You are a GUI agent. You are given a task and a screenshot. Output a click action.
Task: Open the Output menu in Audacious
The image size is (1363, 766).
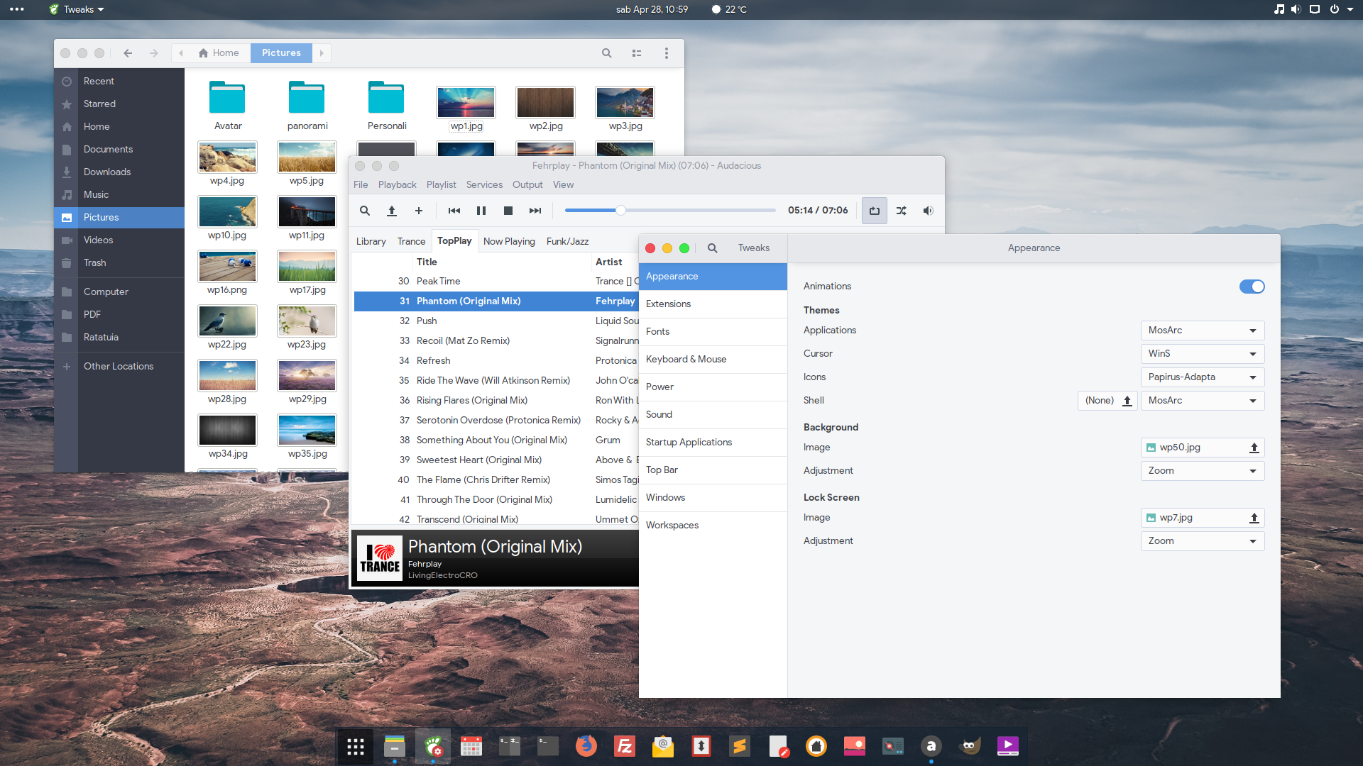click(527, 184)
